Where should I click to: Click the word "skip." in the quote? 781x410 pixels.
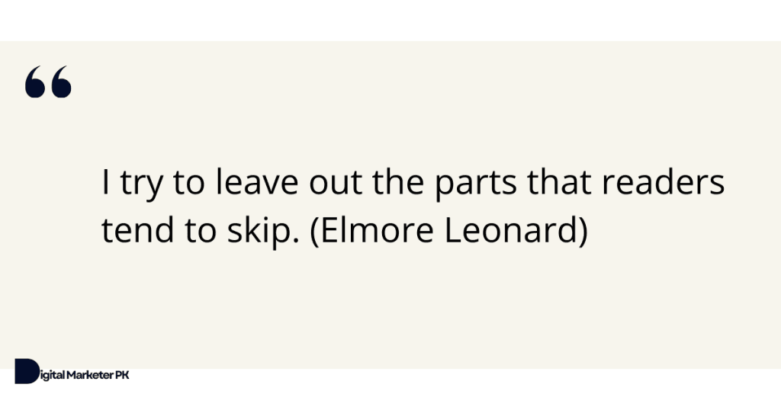pyautogui.click(x=263, y=232)
